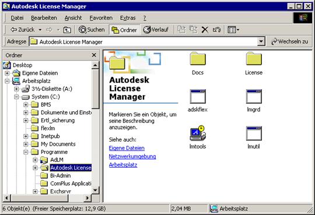315x215 pixels.
Task: Collapse the Programme folder node
Action: 26,152
